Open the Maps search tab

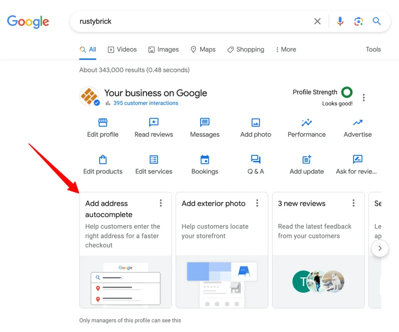click(x=203, y=49)
